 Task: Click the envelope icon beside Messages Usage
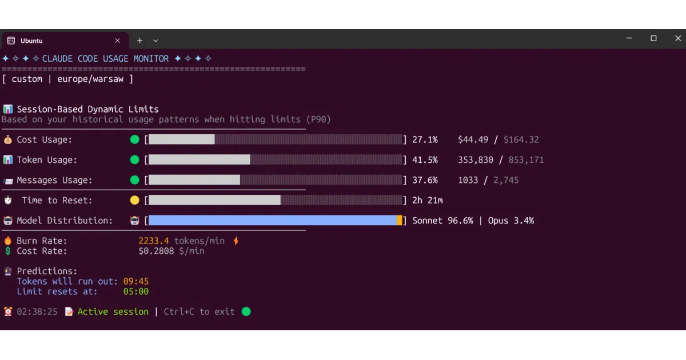coord(7,180)
